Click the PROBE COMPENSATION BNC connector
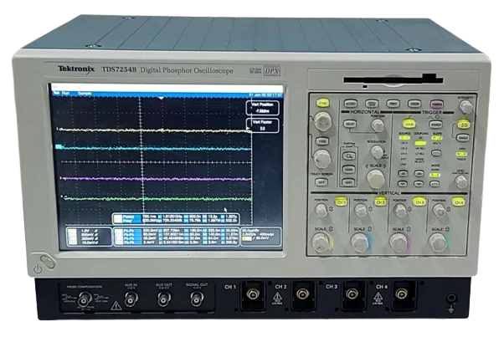 point(85,300)
